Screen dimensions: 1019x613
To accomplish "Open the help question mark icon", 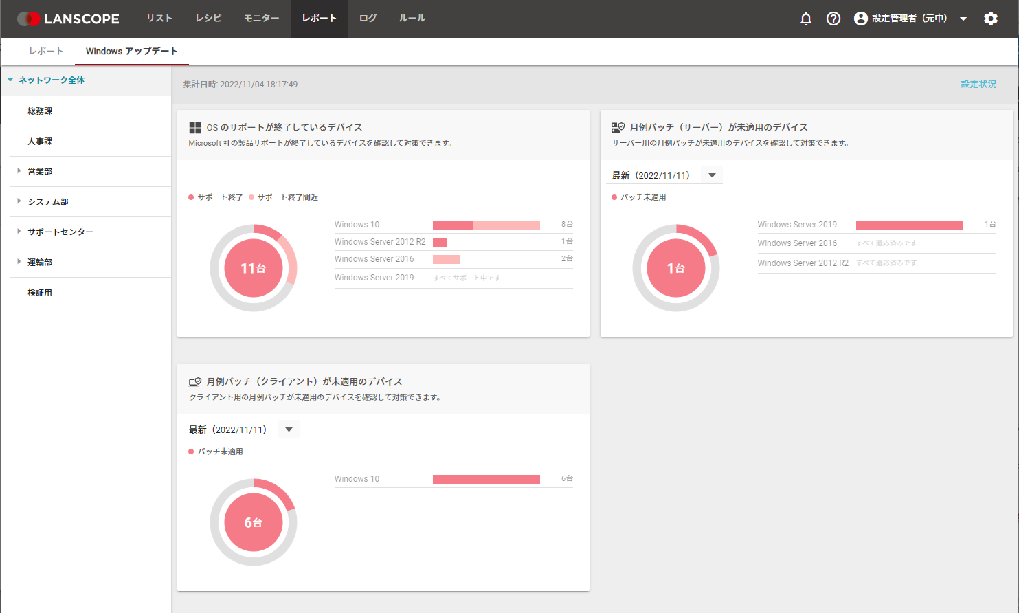I will 833,19.
